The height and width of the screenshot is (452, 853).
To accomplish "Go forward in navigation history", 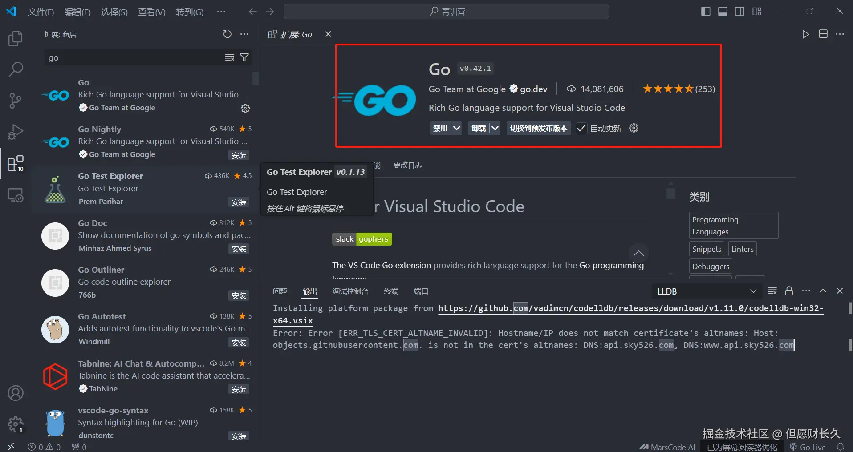I will click(270, 12).
